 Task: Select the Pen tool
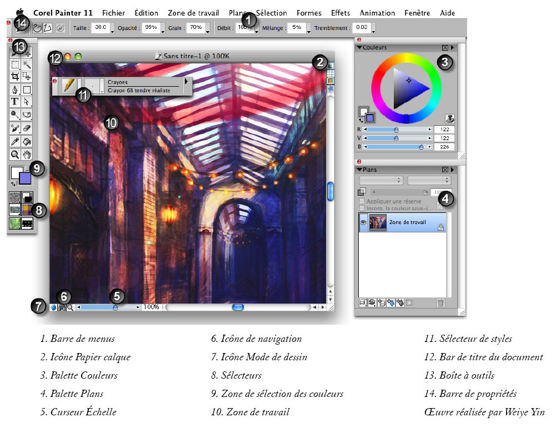point(15,90)
